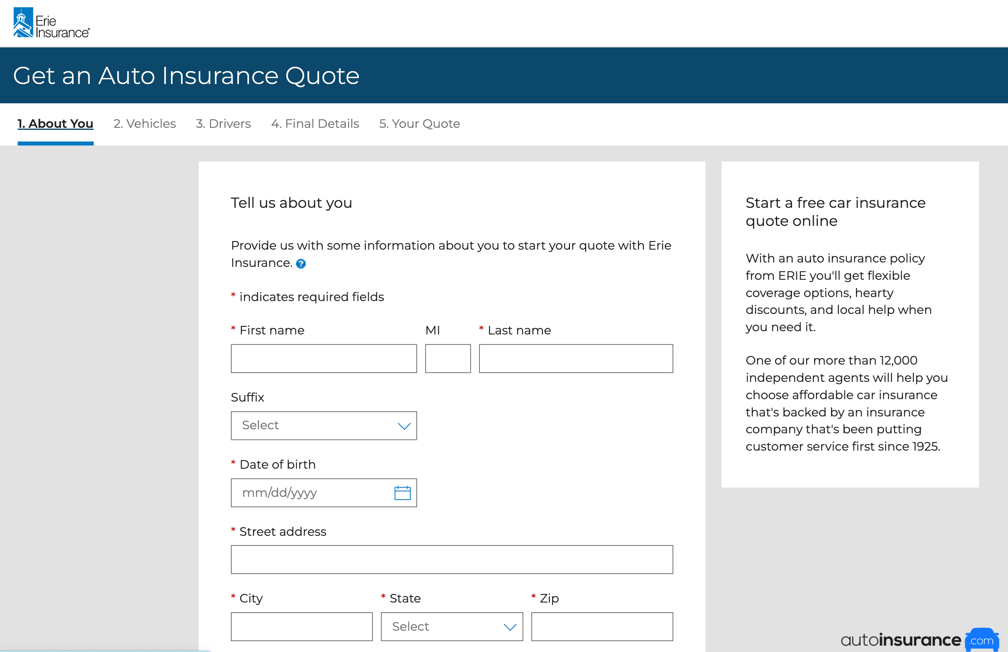Click the Get an Auto Insurance Quote heading
The height and width of the screenshot is (652, 1008).
[x=186, y=76]
